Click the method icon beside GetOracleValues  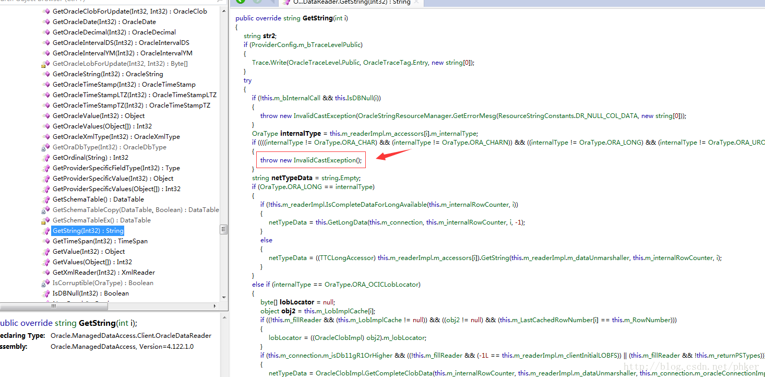(46, 126)
